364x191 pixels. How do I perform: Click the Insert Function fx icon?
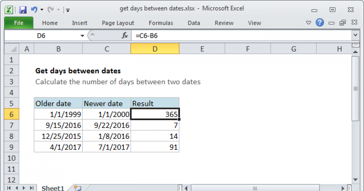tap(125, 36)
